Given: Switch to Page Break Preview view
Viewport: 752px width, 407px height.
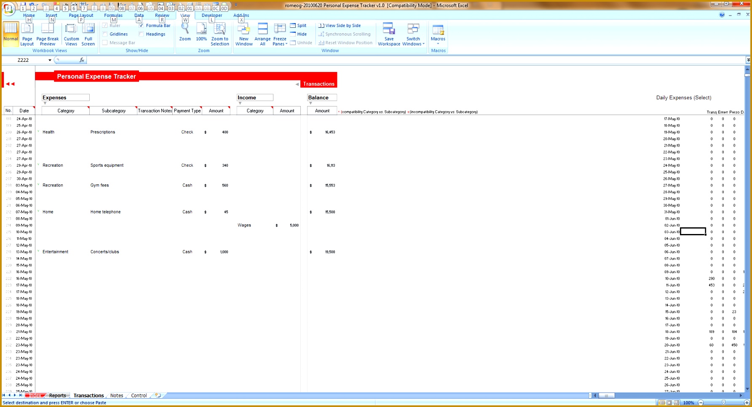Looking at the screenshot, I should pyautogui.click(x=47, y=34).
